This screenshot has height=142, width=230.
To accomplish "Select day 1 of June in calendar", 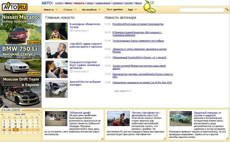I will point(4,121).
